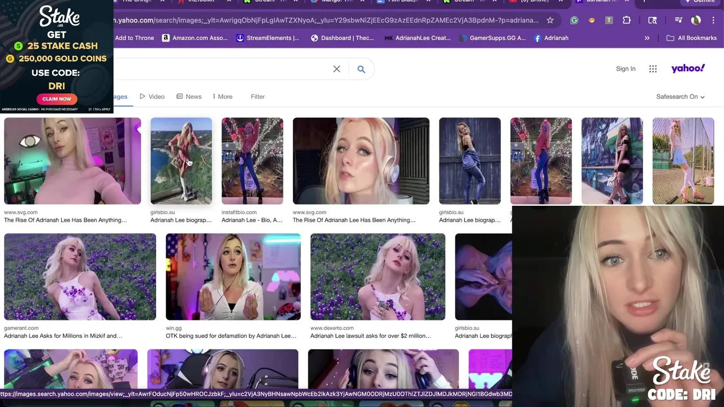Clear the Yahoo search box with the X
This screenshot has height=407, width=724.
pyautogui.click(x=337, y=69)
